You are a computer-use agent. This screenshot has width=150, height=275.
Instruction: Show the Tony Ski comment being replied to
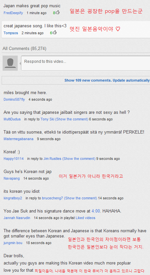[x=64, y=119]
